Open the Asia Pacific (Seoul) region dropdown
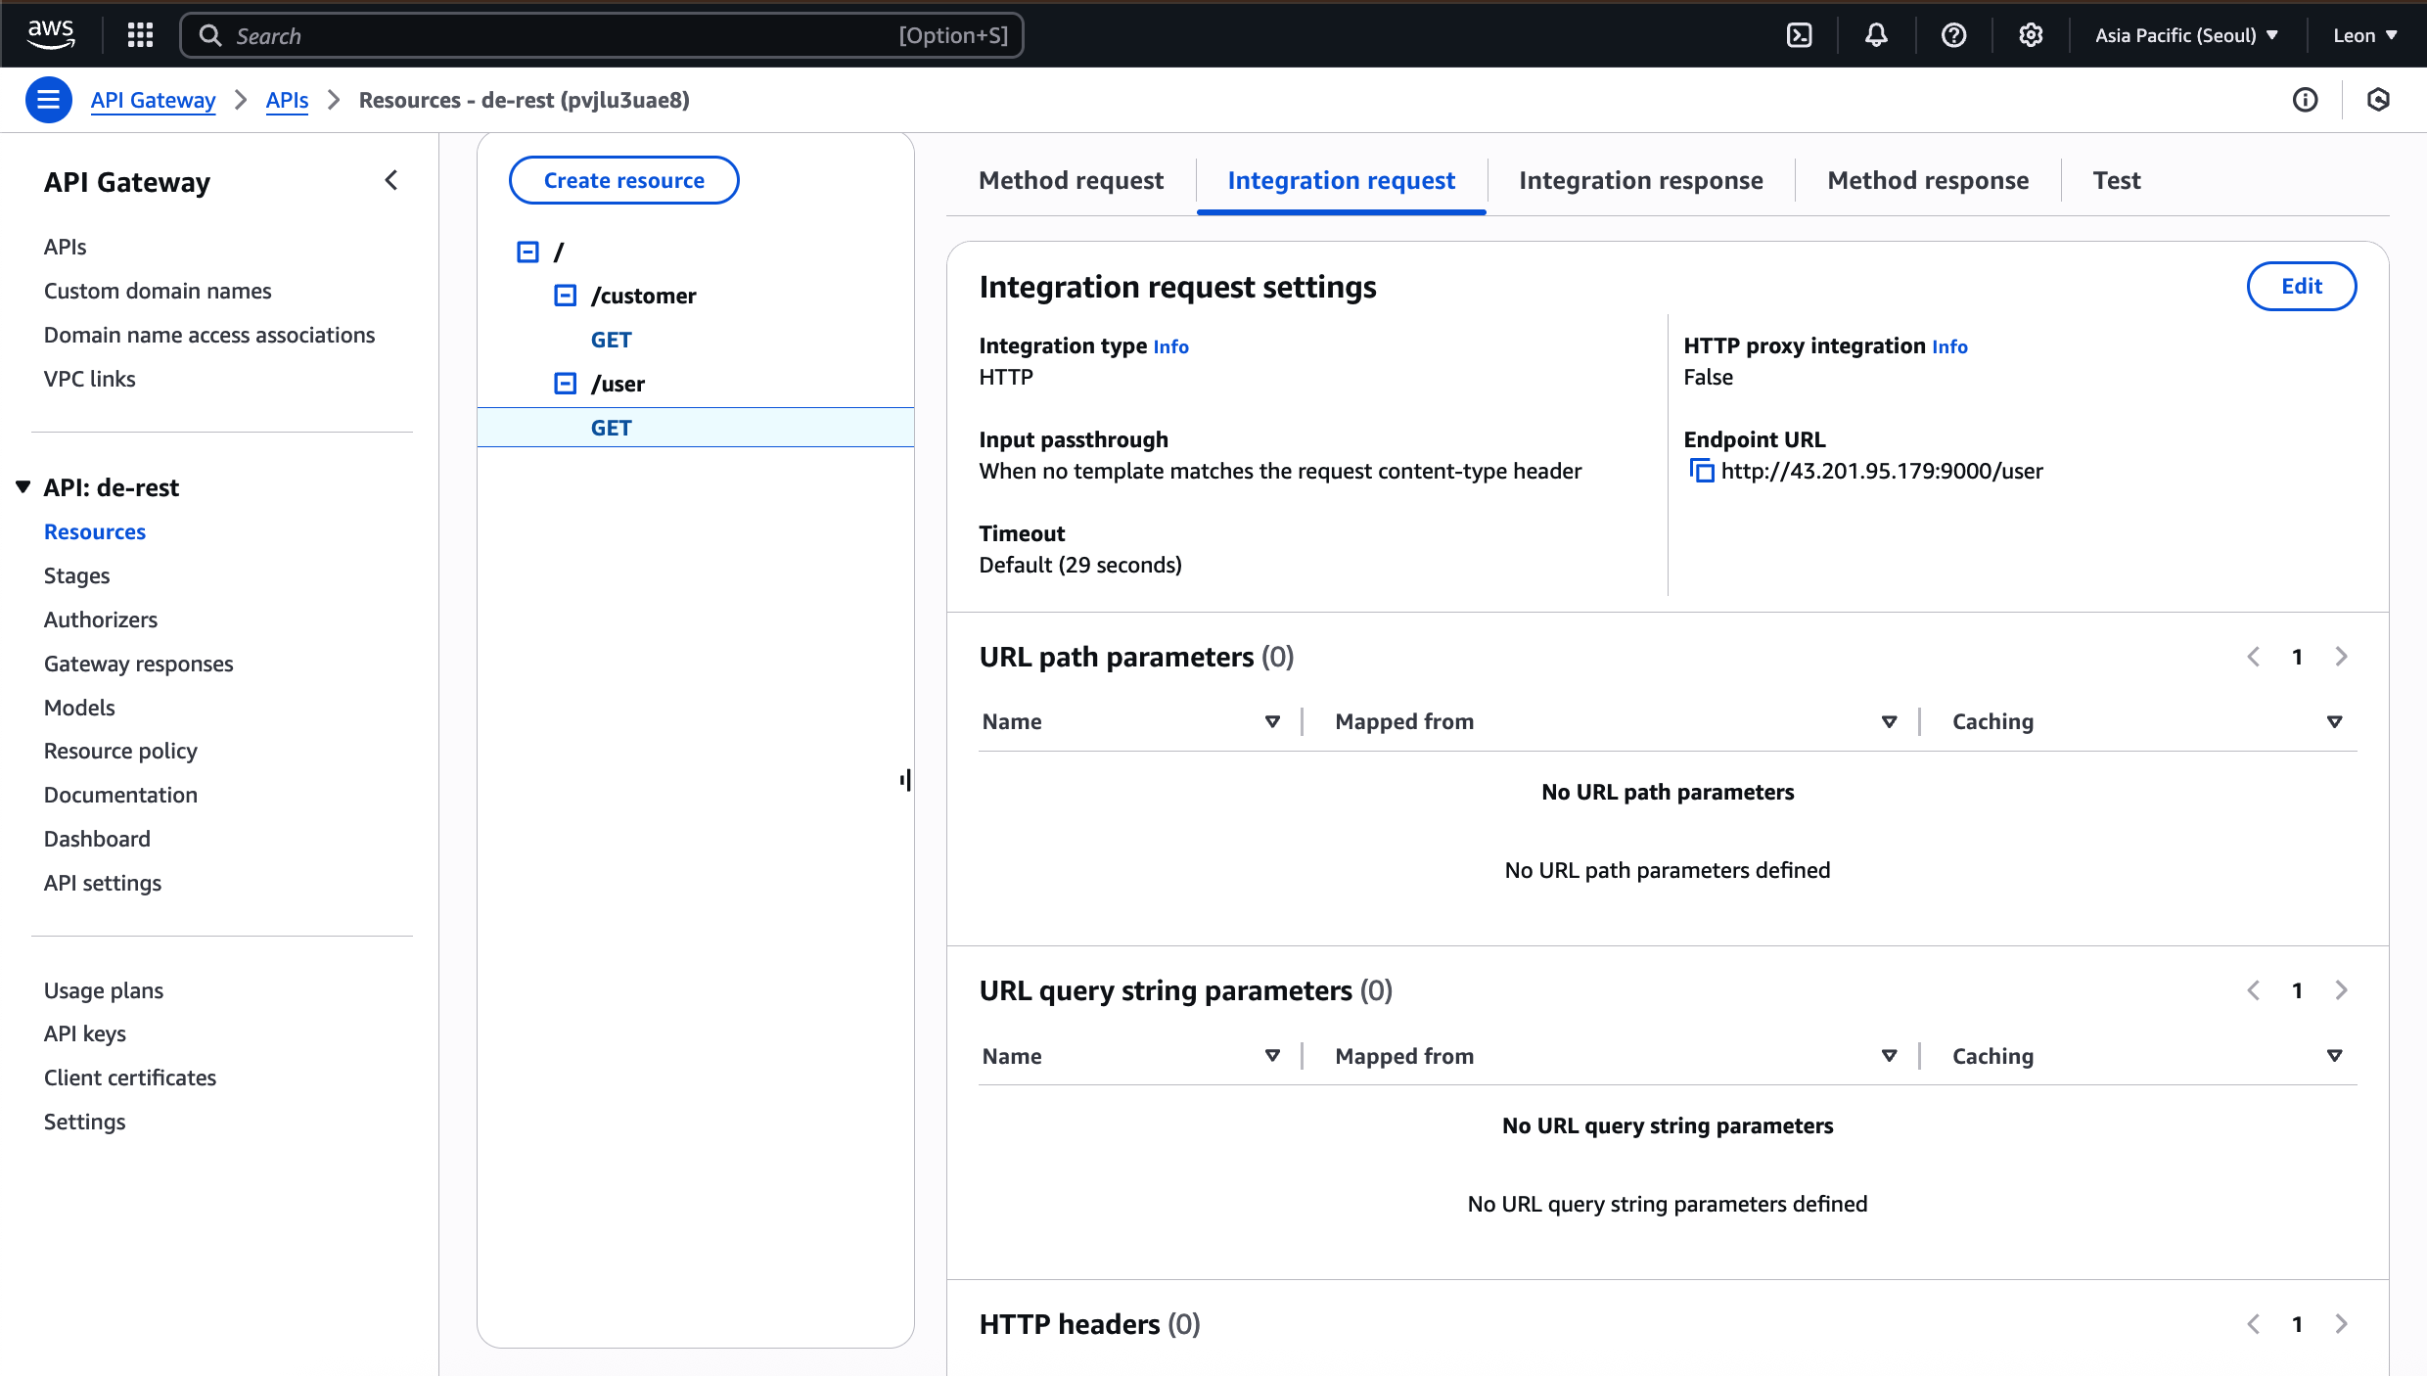The width and height of the screenshot is (2427, 1376). click(2185, 35)
